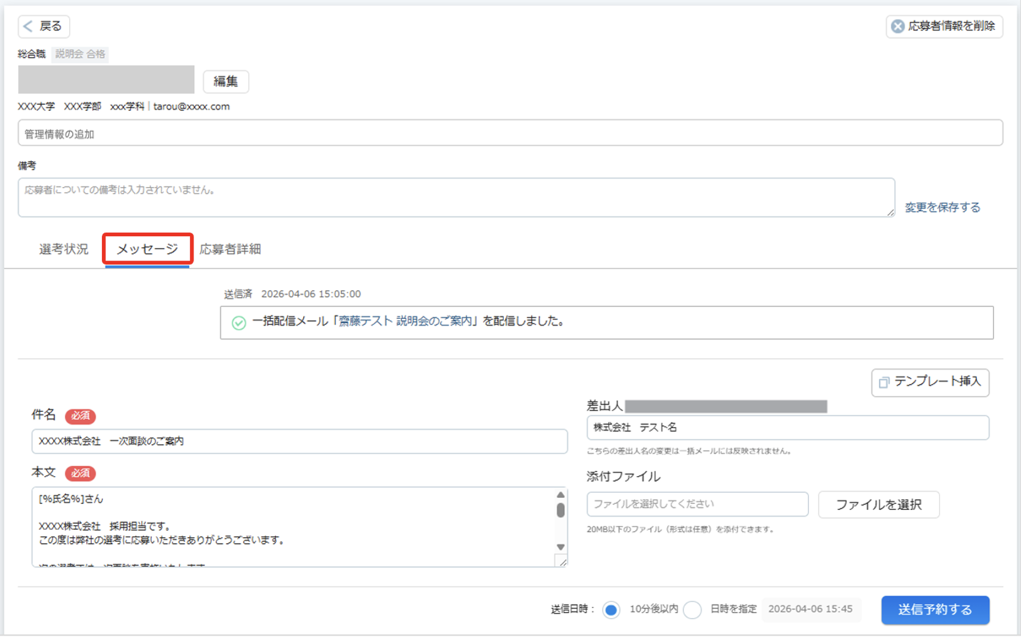1021x639 pixels.
Task: Go back with the 戻る button
Action: (44, 27)
